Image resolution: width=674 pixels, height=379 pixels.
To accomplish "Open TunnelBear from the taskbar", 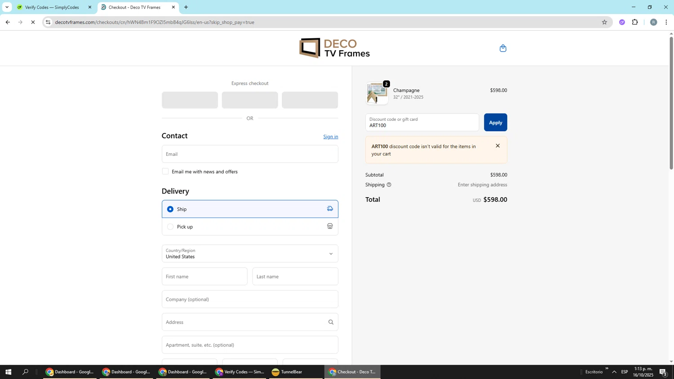I will tap(295, 372).
